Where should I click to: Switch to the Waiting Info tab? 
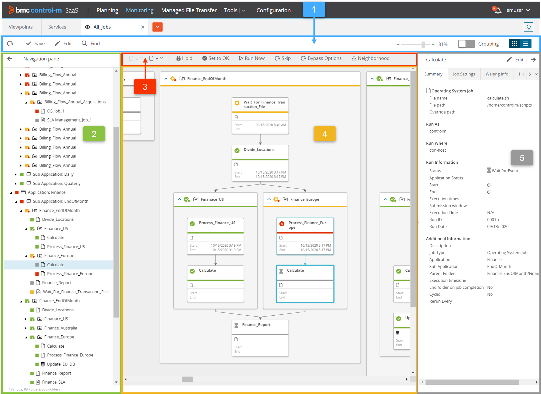point(496,74)
